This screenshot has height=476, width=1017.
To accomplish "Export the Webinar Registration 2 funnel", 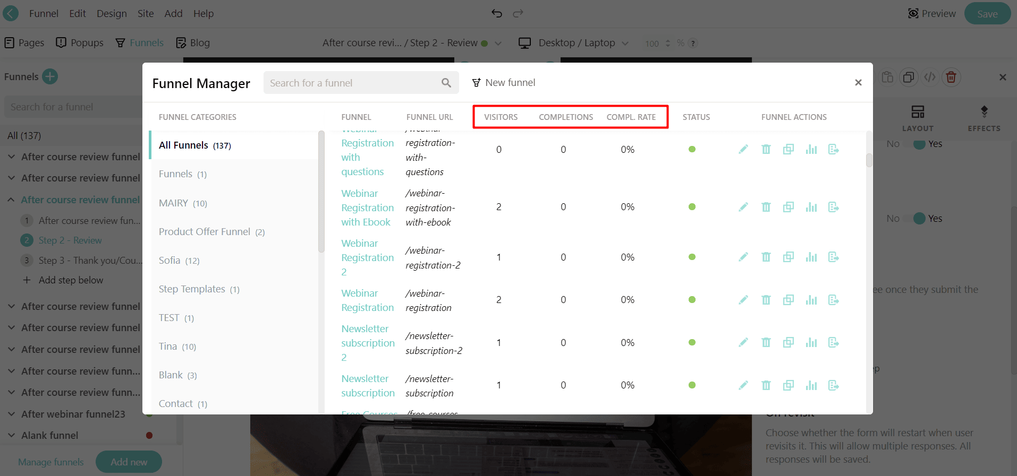I will [834, 257].
